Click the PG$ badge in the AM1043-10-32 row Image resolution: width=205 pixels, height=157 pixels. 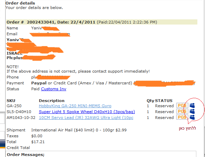(182, 117)
